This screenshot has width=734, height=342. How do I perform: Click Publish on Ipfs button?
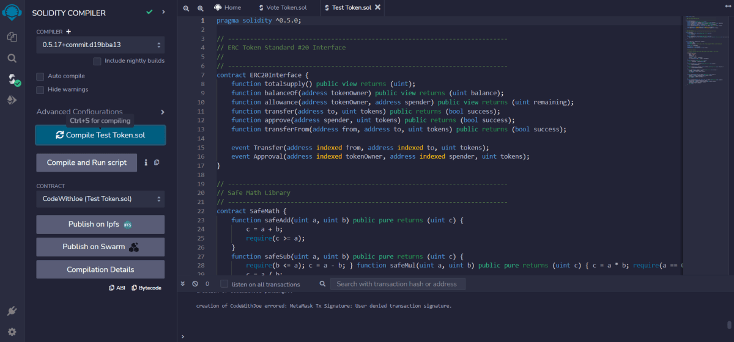coord(100,224)
